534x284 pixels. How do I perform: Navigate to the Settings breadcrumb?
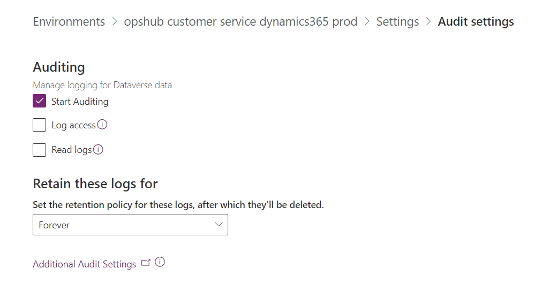pyautogui.click(x=397, y=22)
